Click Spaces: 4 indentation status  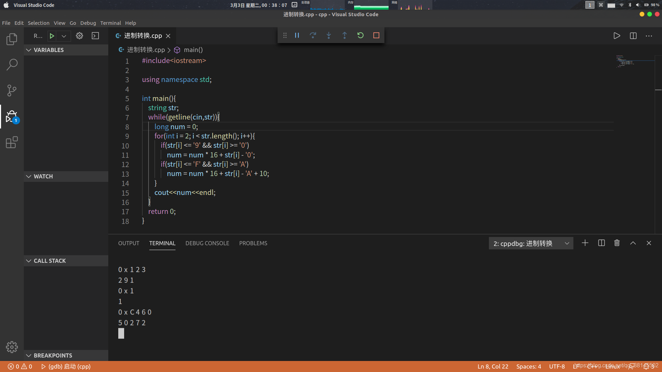click(529, 366)
